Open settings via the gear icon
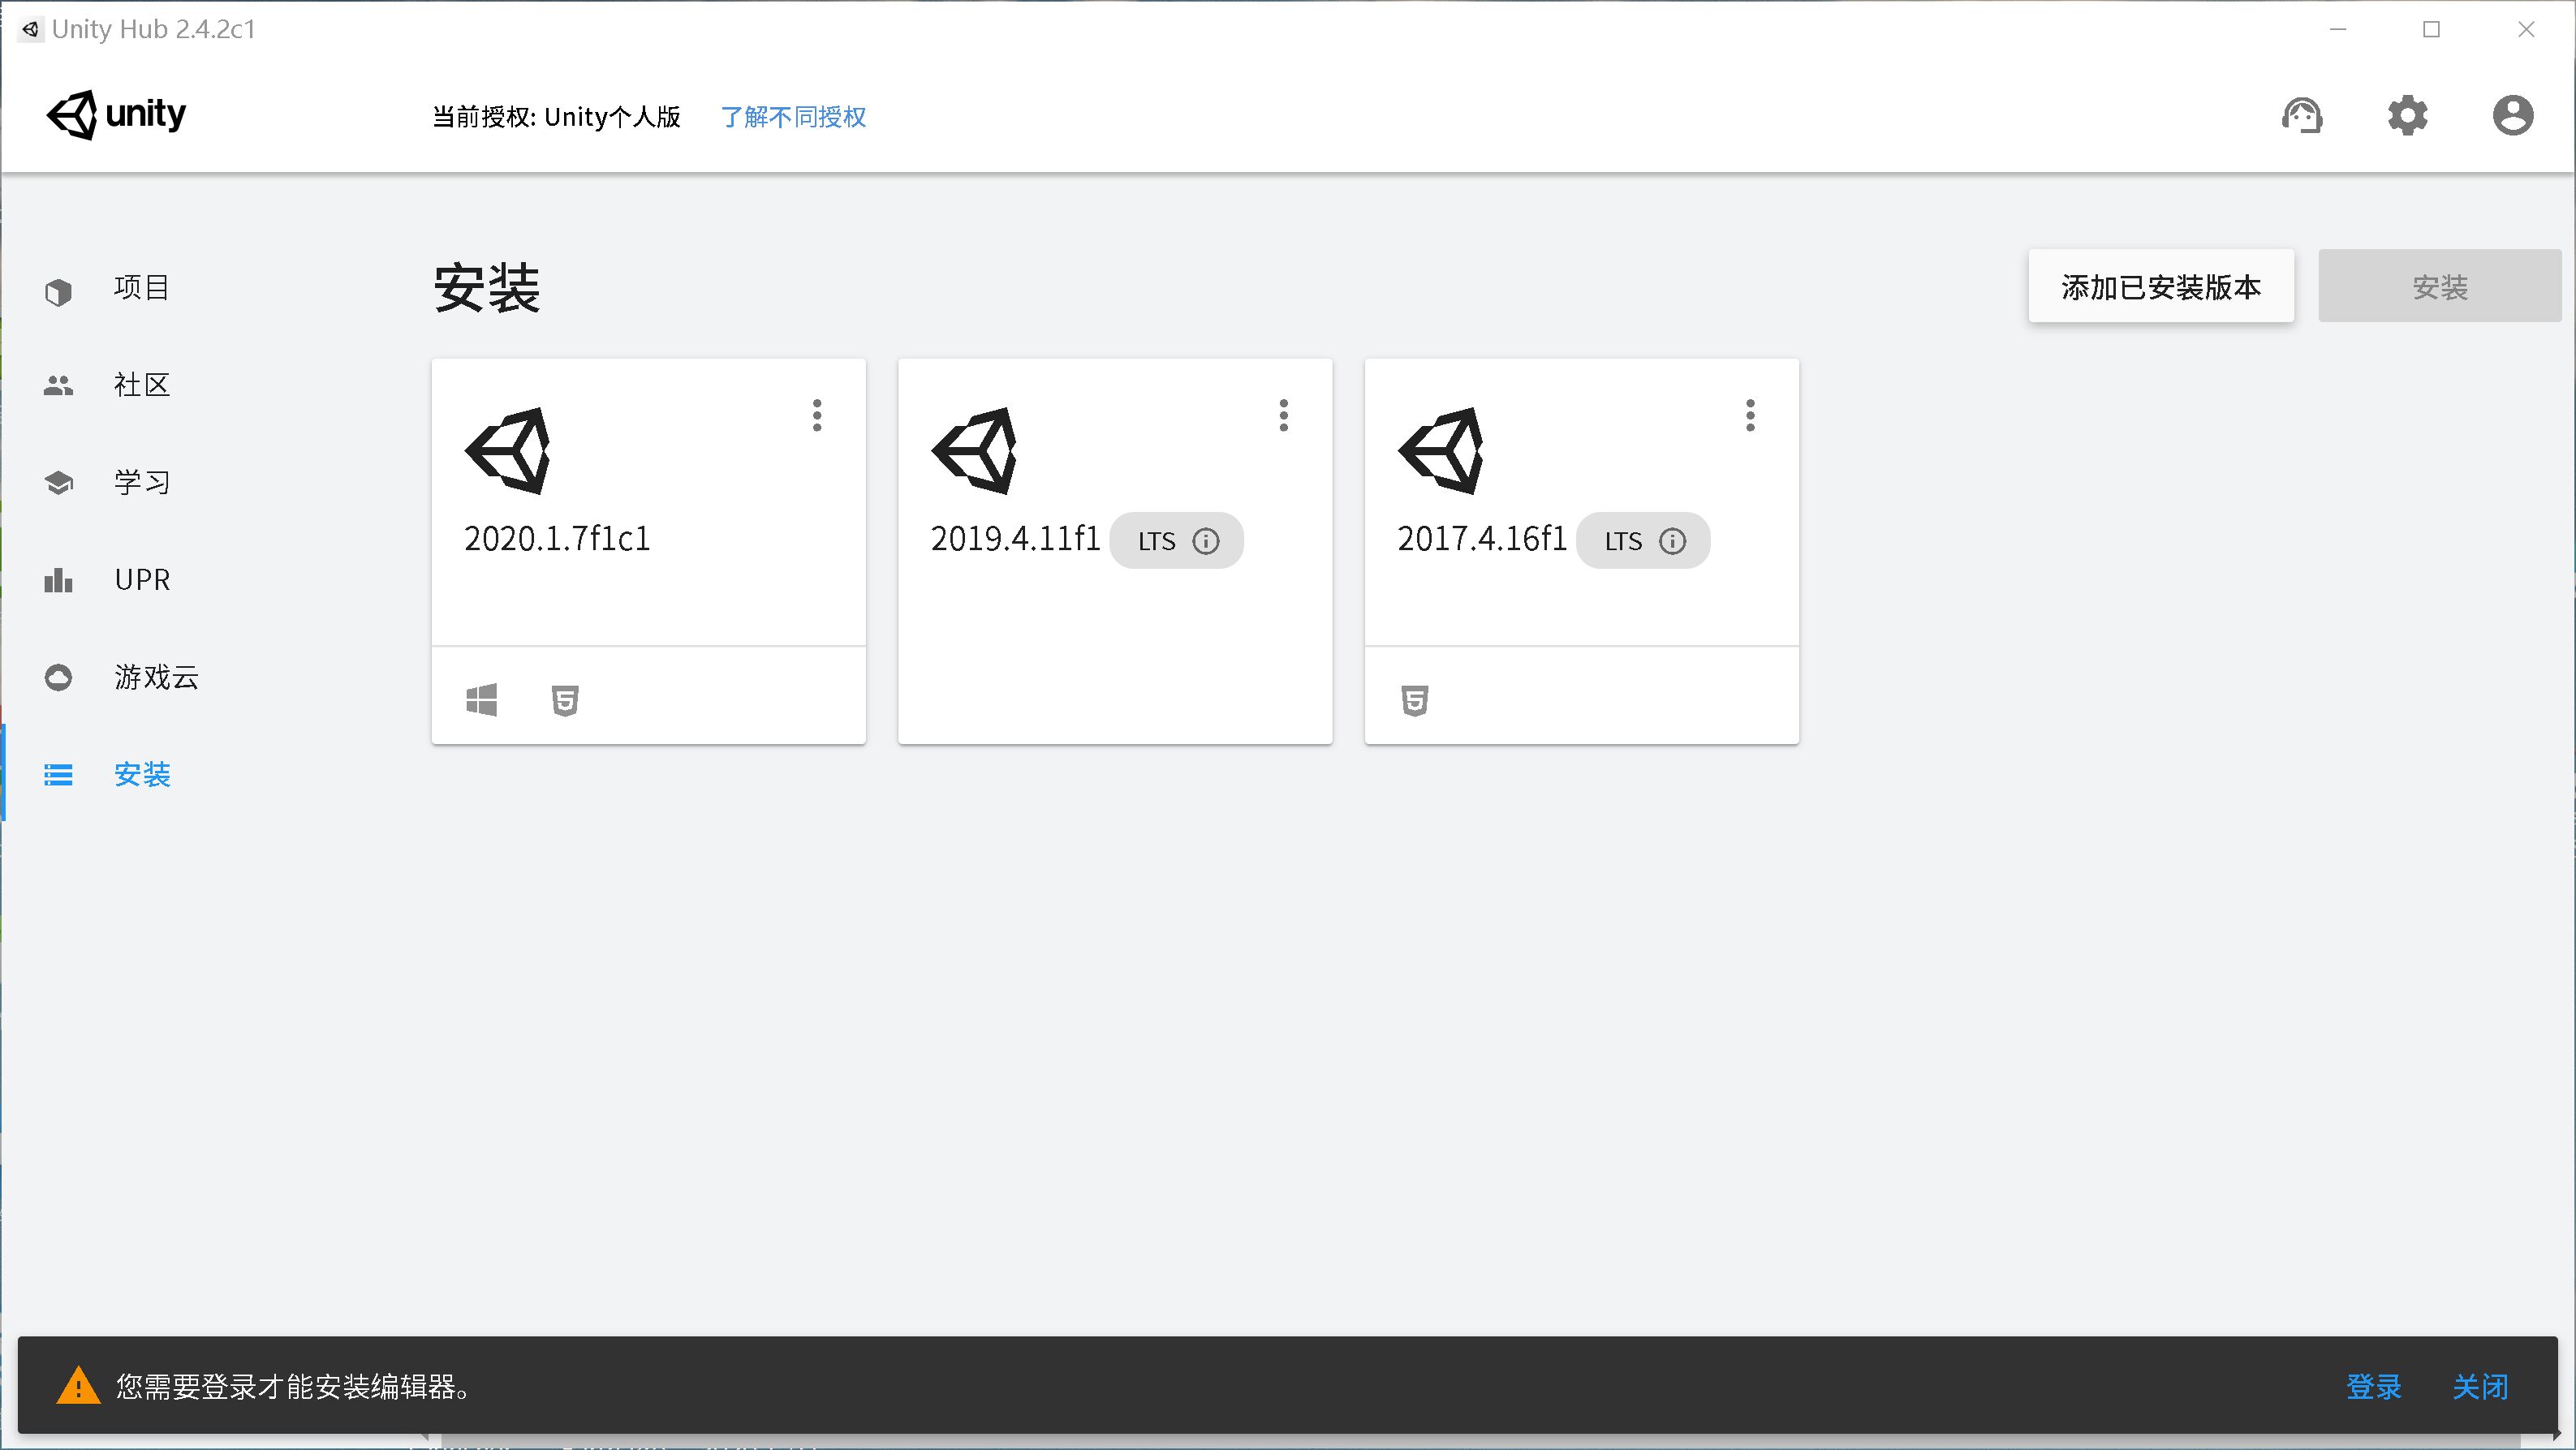This screenshot has width=2576, height=1450. 2407,115
